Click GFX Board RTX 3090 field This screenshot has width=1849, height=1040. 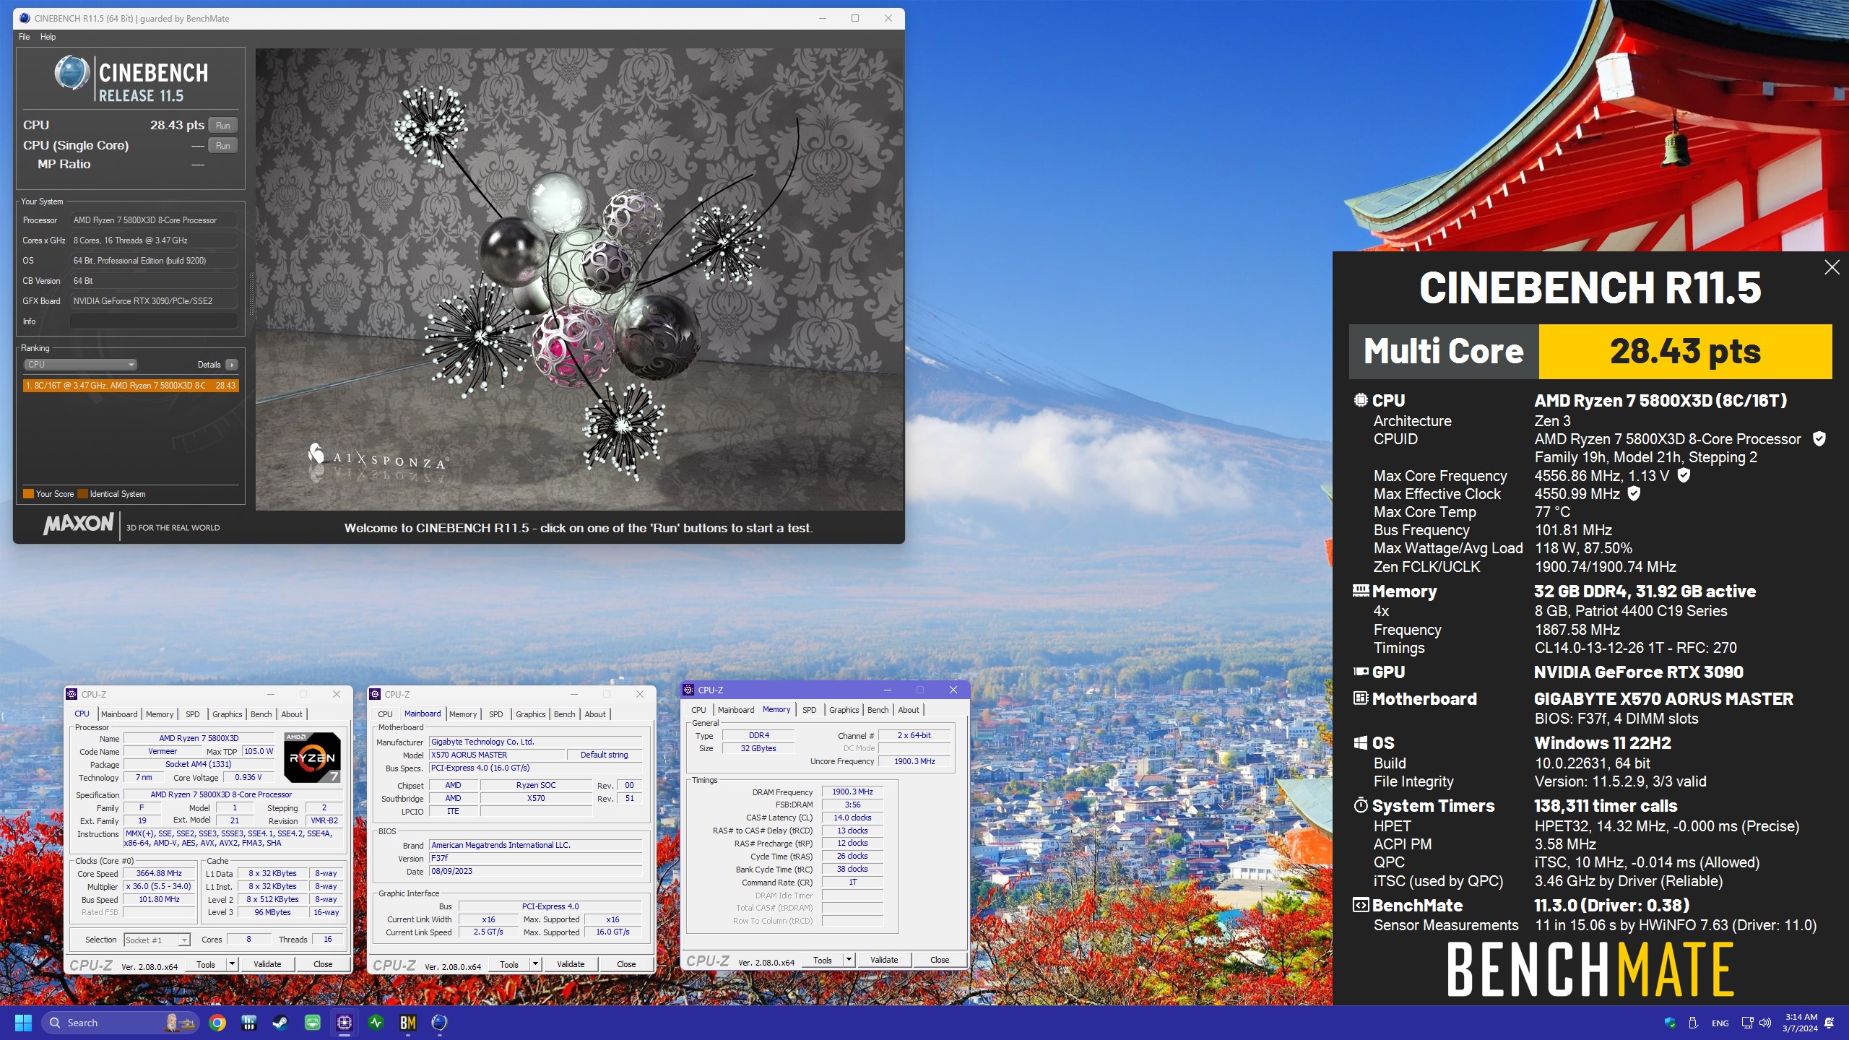154,301
